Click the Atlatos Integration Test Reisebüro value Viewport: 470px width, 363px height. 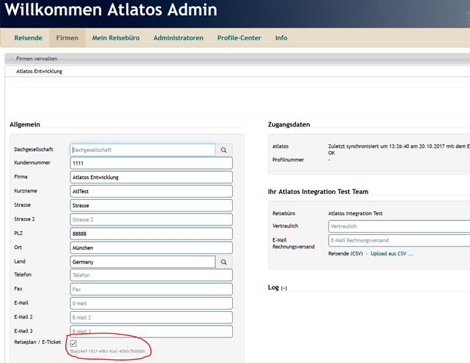(355, 214)
